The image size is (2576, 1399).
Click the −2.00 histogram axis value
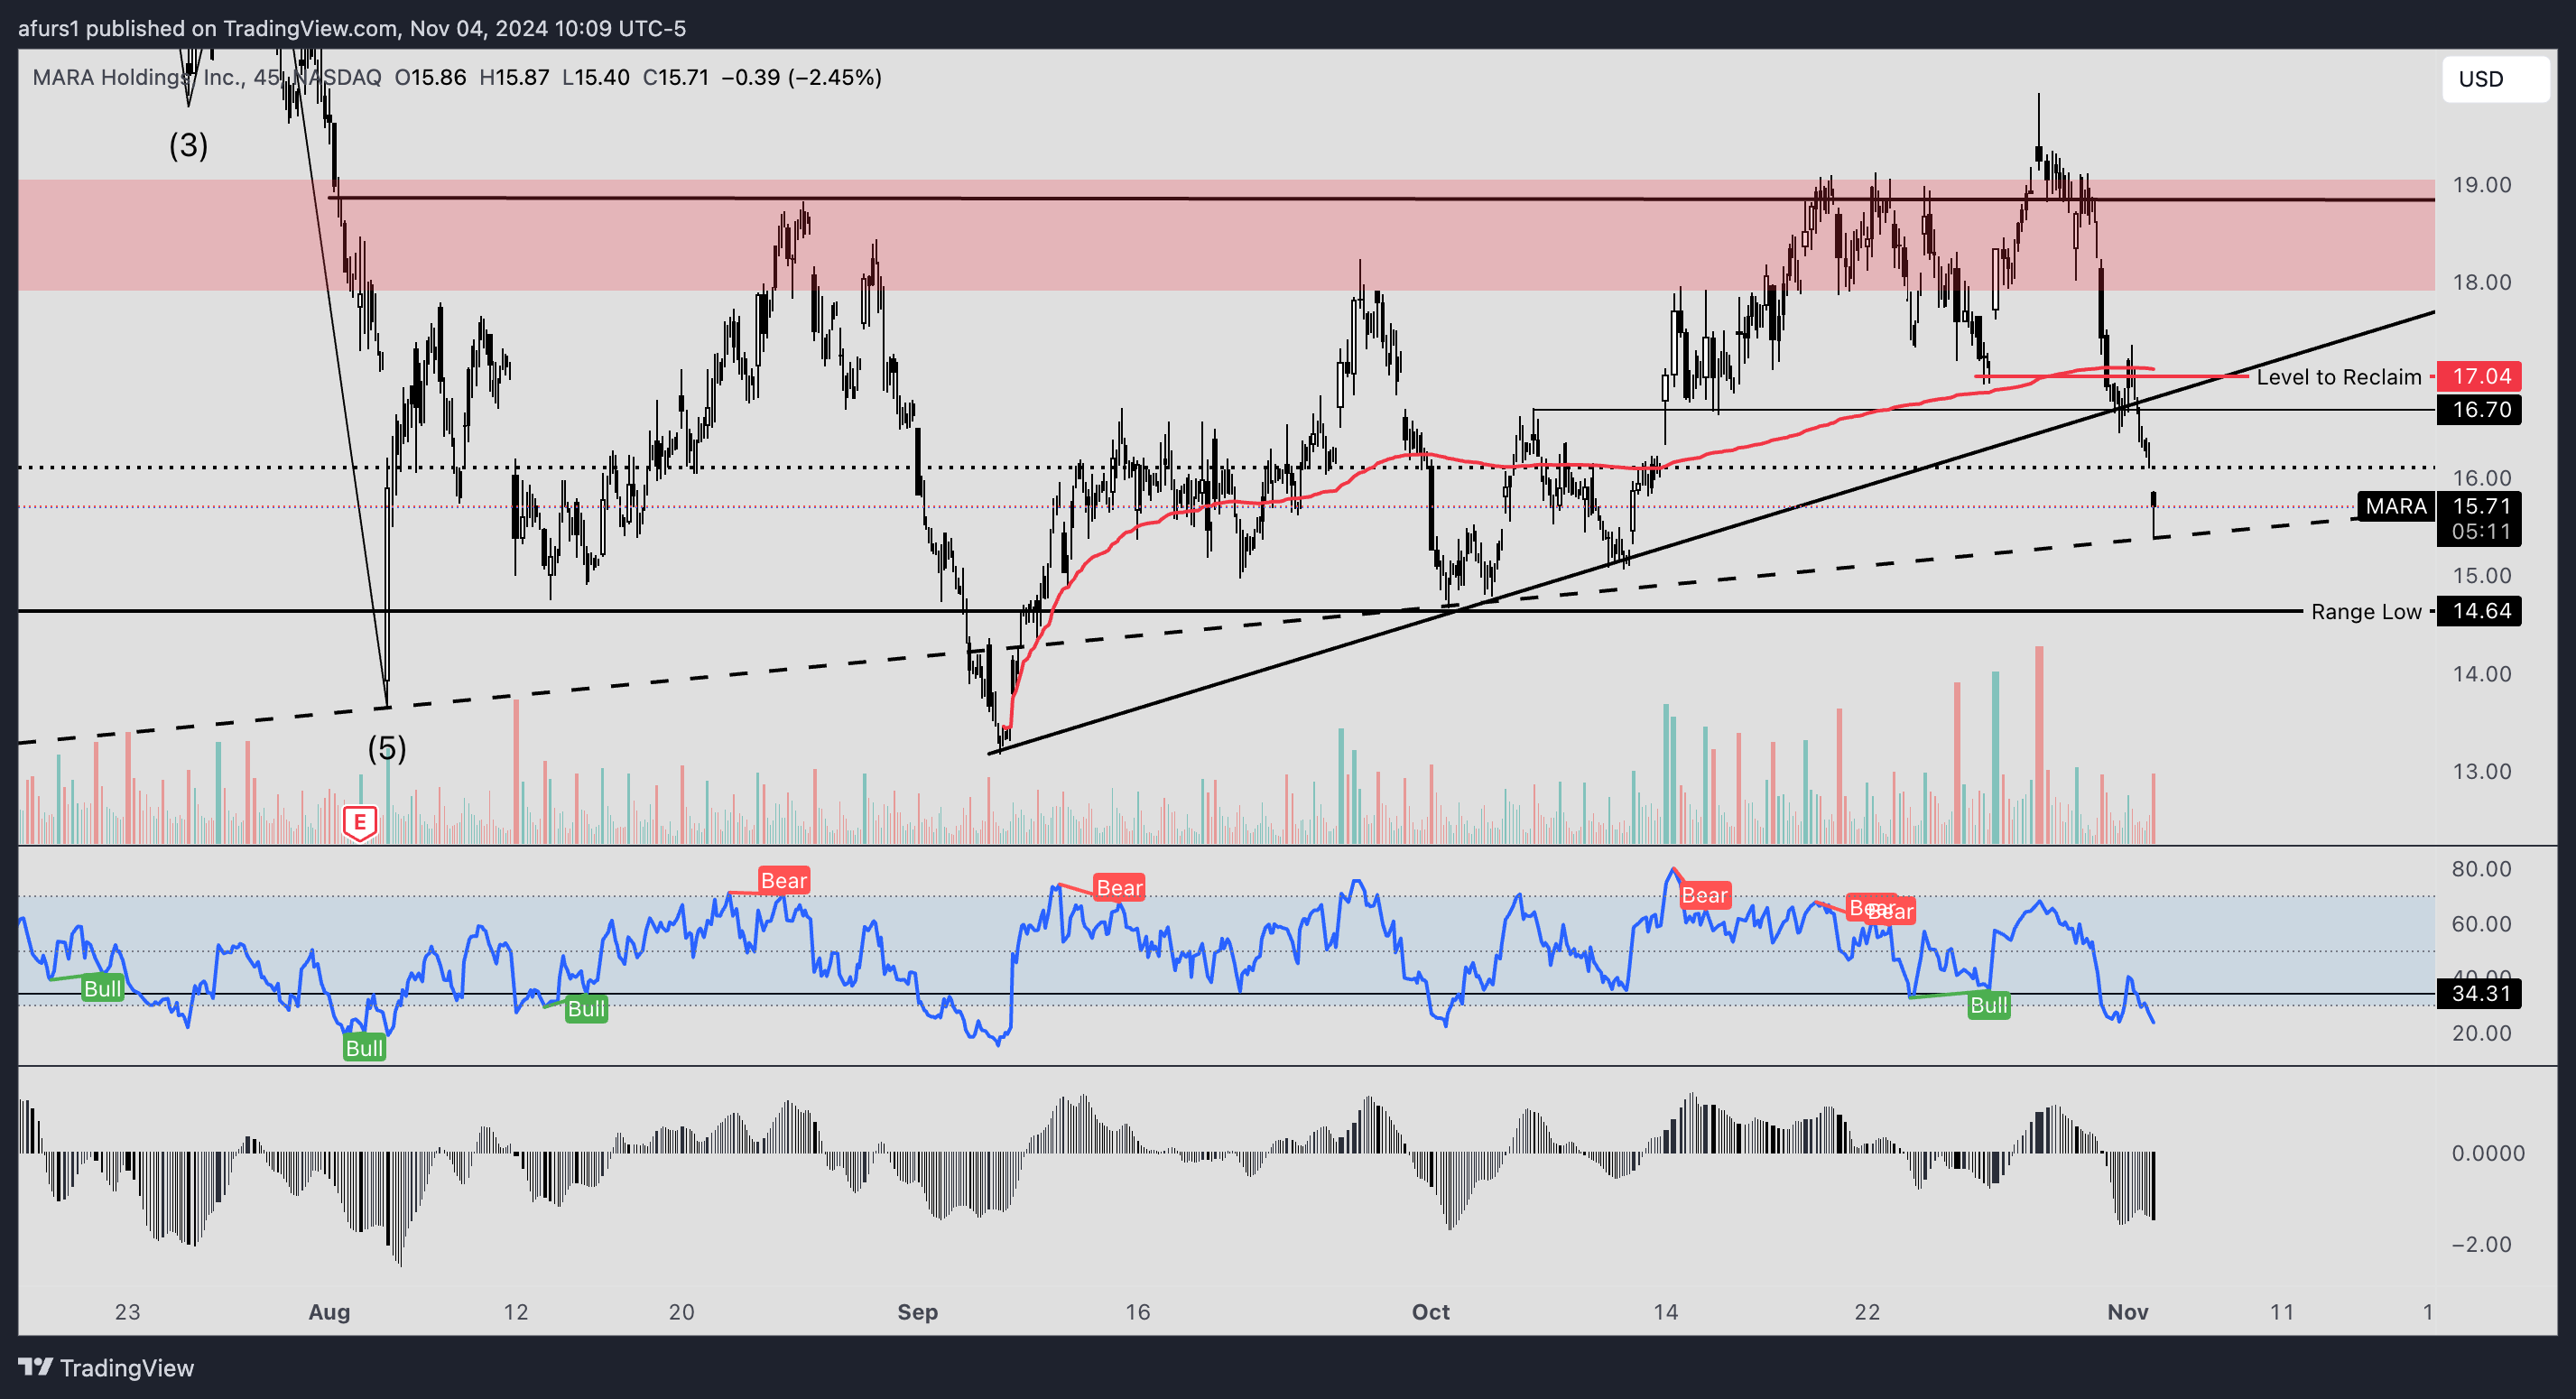(2481, 1244)
